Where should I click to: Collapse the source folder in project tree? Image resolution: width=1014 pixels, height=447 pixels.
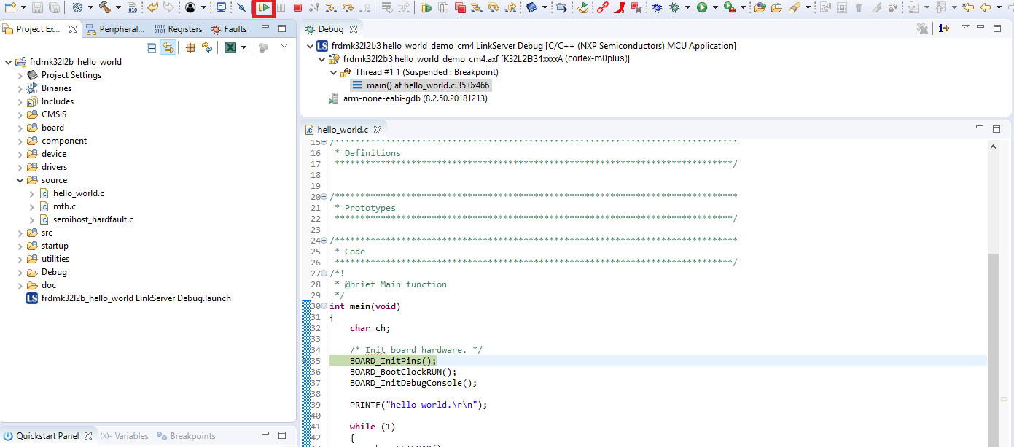point(20,180)
